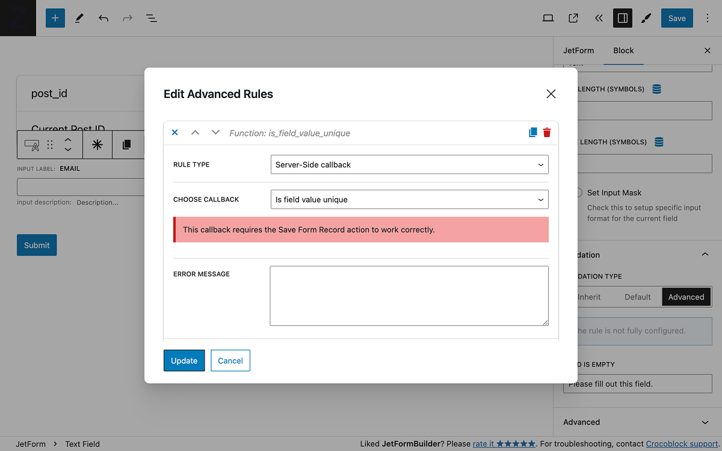This screenshot has height=451, width=722.
Task: Open the document list view
Action: click(151, 18)
